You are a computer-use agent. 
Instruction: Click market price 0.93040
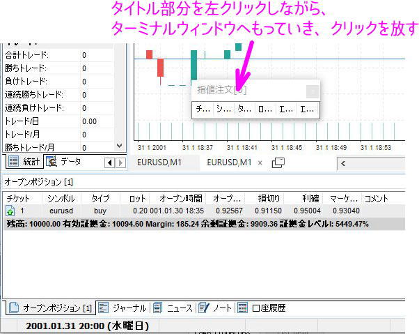(346, 211)
